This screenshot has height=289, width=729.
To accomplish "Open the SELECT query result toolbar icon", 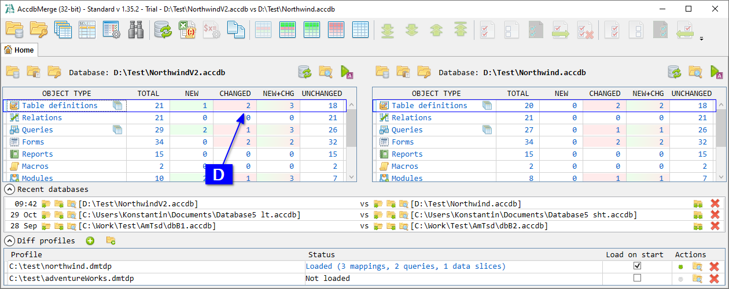I will point(87,29).
